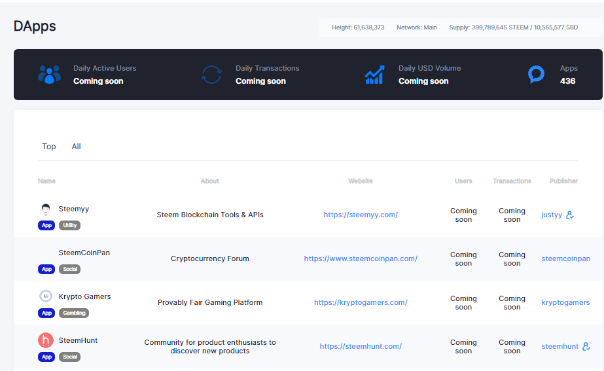This screenshot has height=371, width=604.
Task: Click the Daily USD Volume chart icon
Action: pyautogui.click(x=374, y=75)
